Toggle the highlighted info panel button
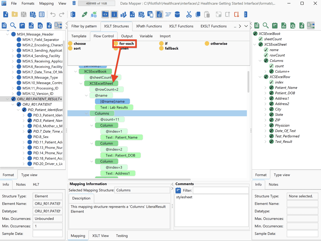This screenshot has height=241, width=321. [114, 15]
